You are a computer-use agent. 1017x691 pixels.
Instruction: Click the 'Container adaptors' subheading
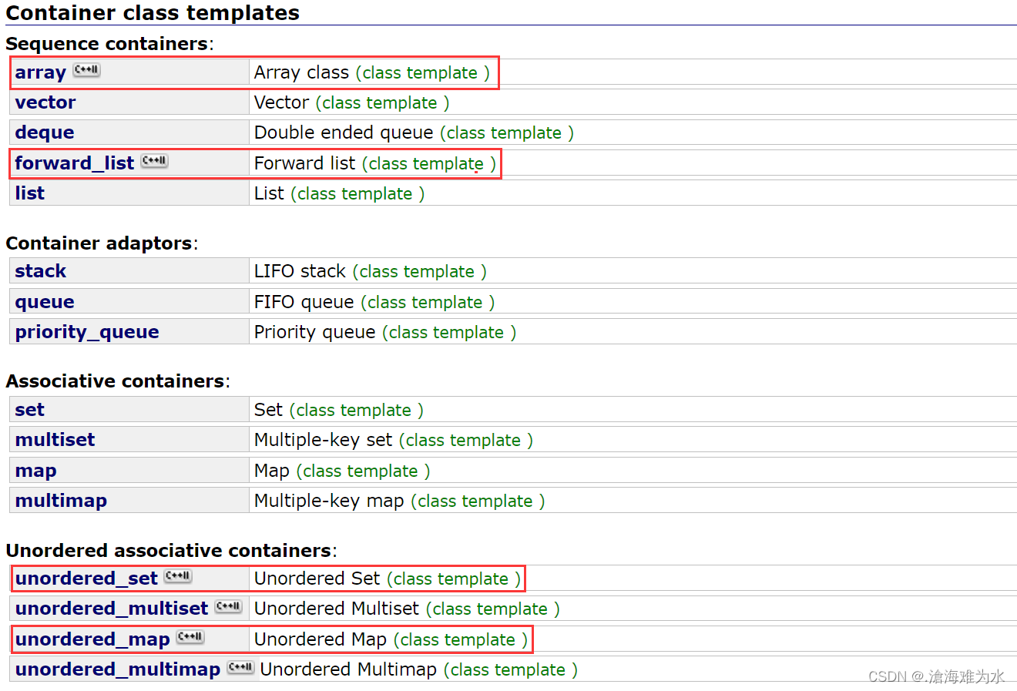coord(99,243)
